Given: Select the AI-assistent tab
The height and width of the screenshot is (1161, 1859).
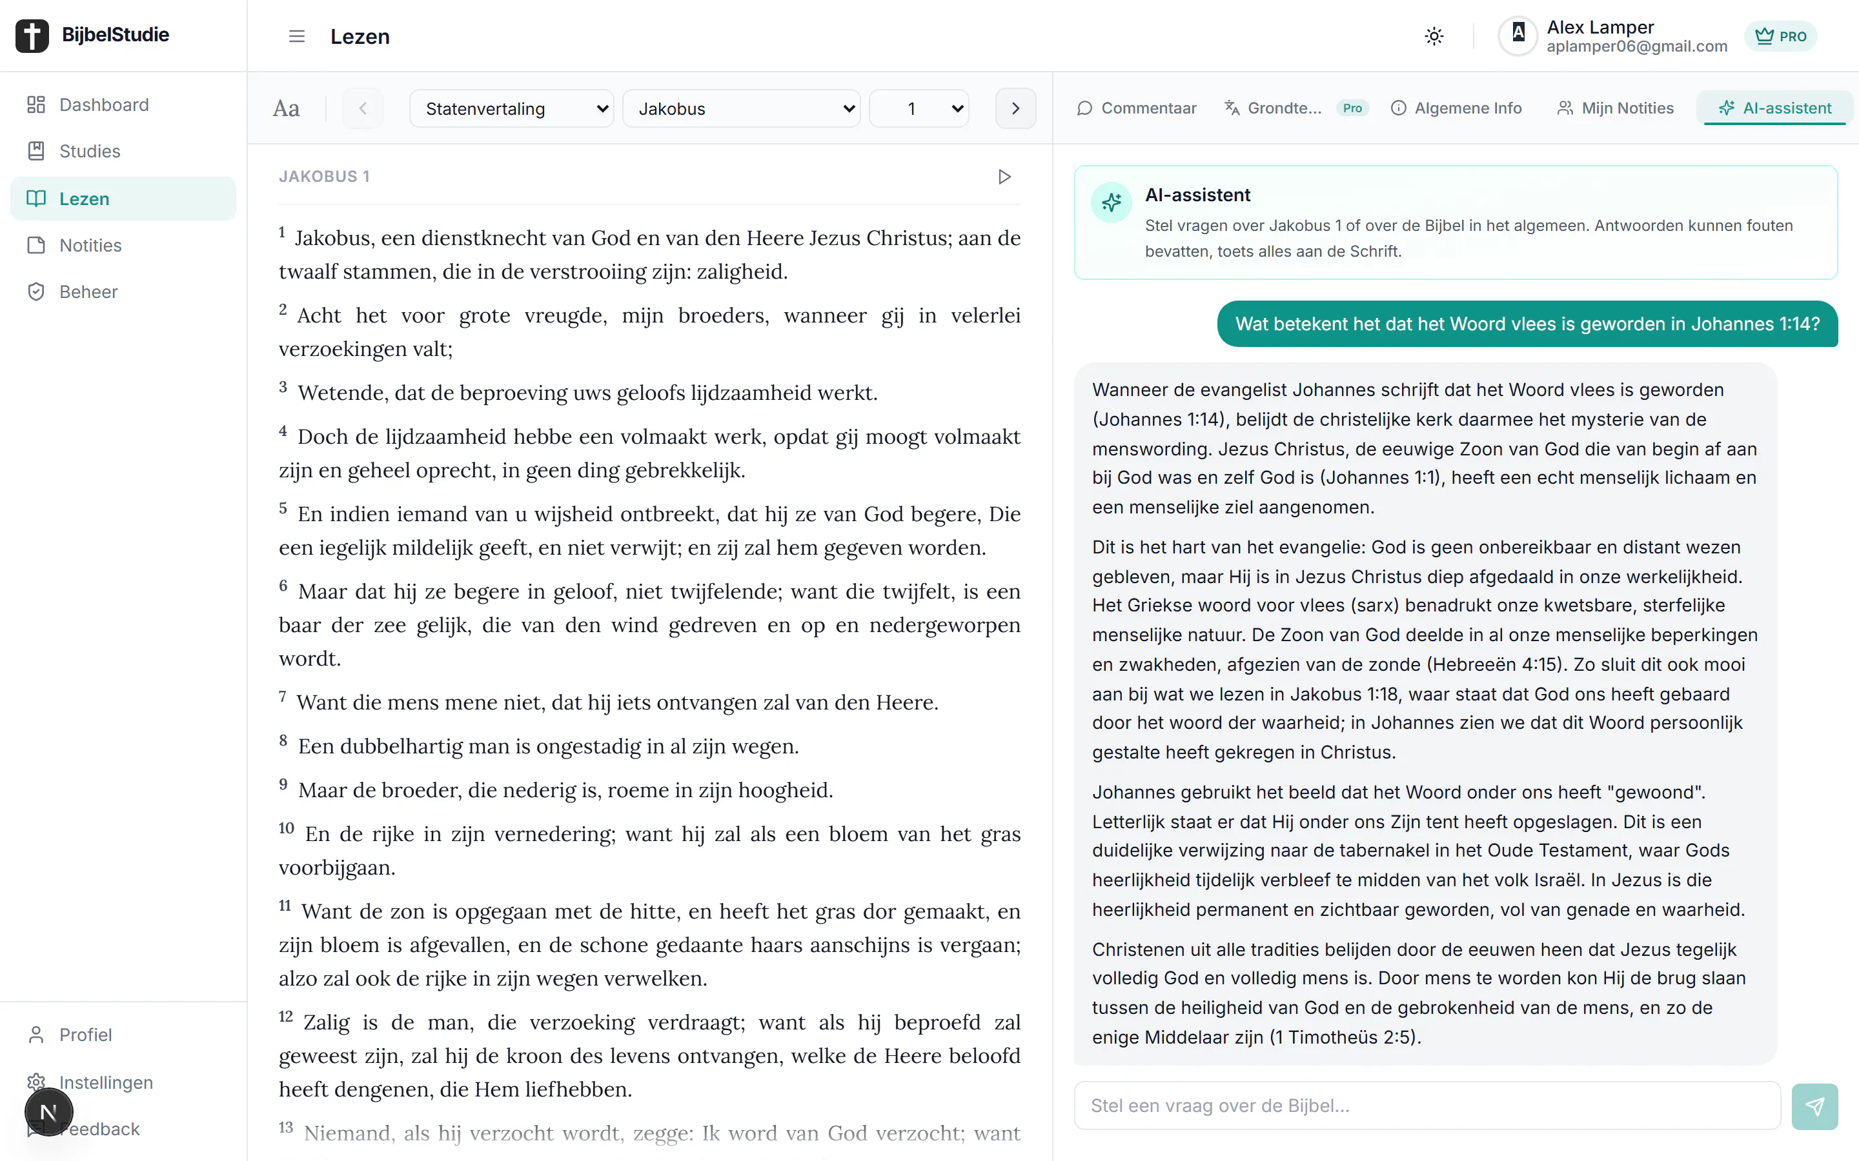Looking at the screenshot, I should click(1774, 108).
